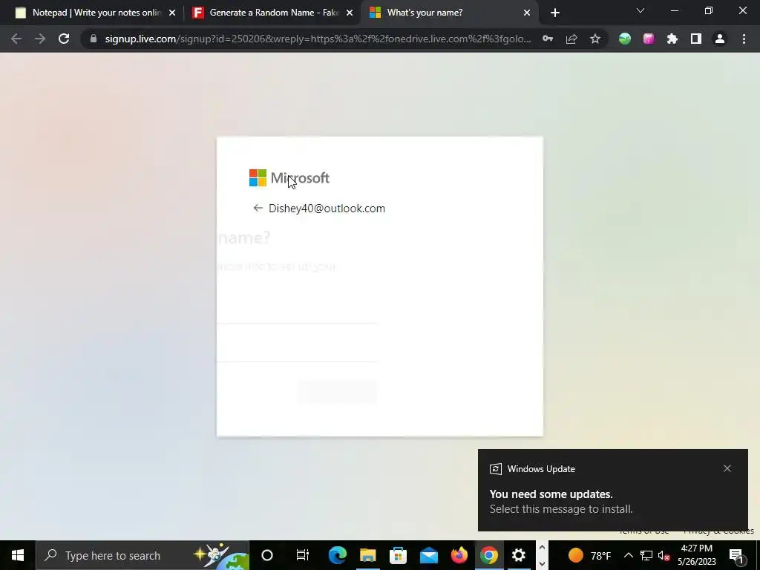Image resolution: width=760 pixels, height=570 pixels.
Task: Dismiss the Windows Update notification
Action: pos(727,468)
